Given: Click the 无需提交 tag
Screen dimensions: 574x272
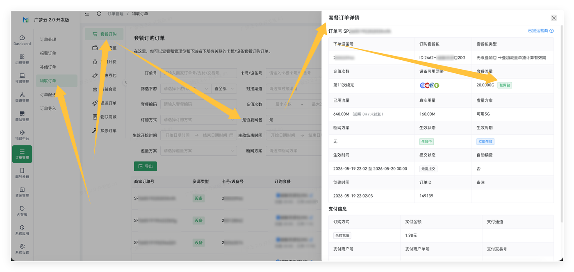Looking at the screenshot, I should click(x=428, y=169).
